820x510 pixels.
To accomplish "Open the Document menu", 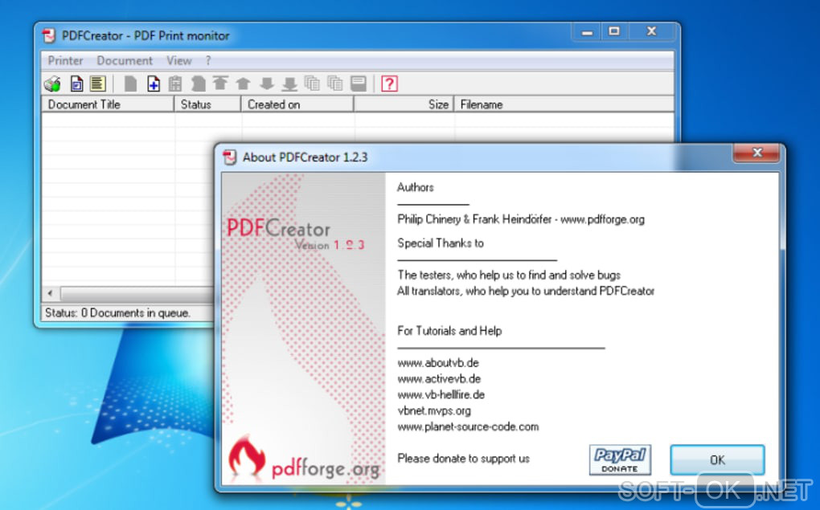I will [125, 60].
